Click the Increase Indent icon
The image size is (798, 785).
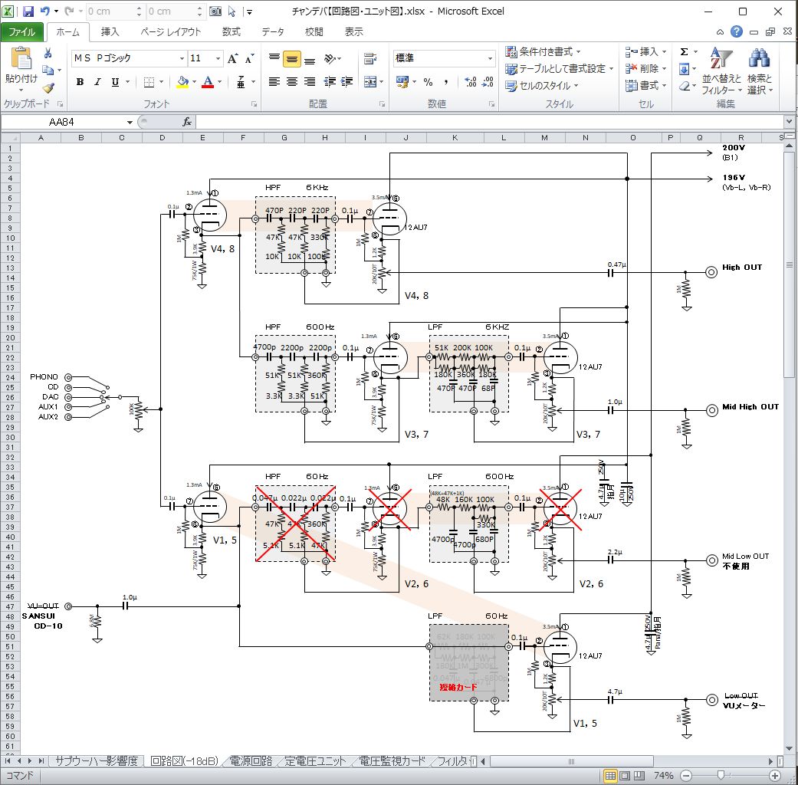[347, 81]
